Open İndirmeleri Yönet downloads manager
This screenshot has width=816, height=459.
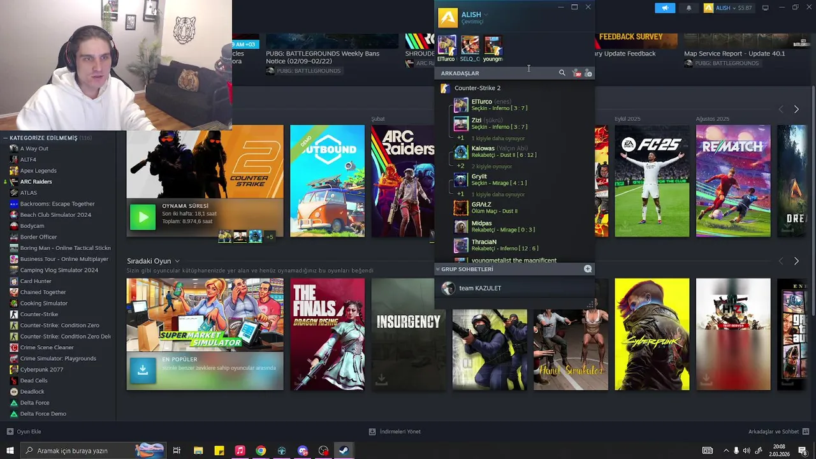(x=395, y=432)
